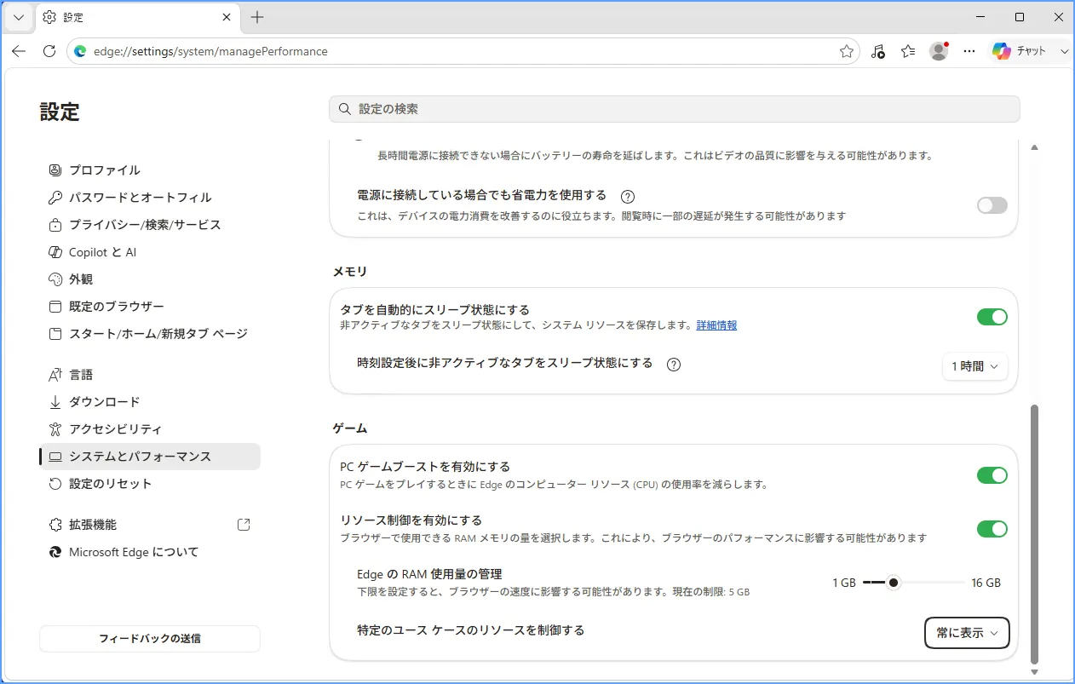Click help icon beside 電源に接続している場合でも省電力
The image size is (1075, 684).
point(628,196)
